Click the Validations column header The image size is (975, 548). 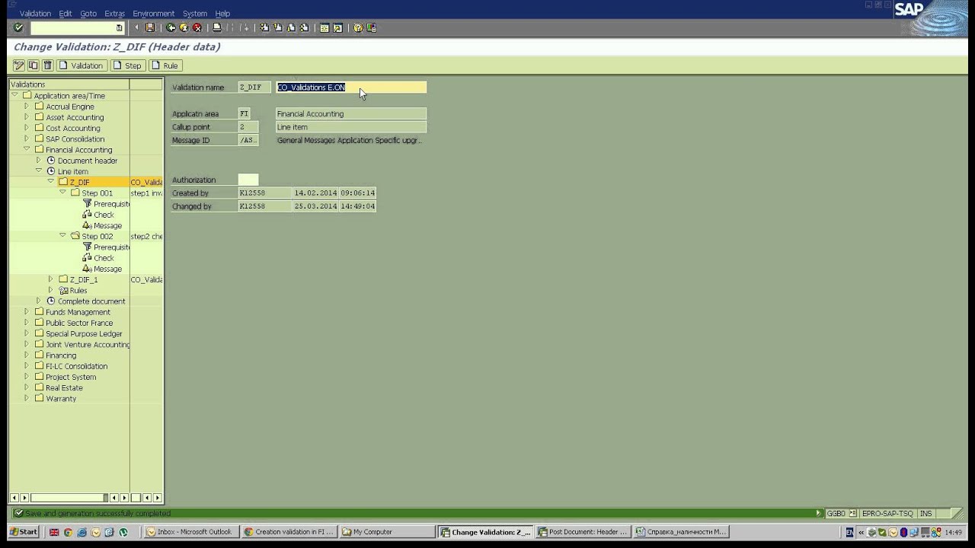pyautogui.click(x=69, y=84)
